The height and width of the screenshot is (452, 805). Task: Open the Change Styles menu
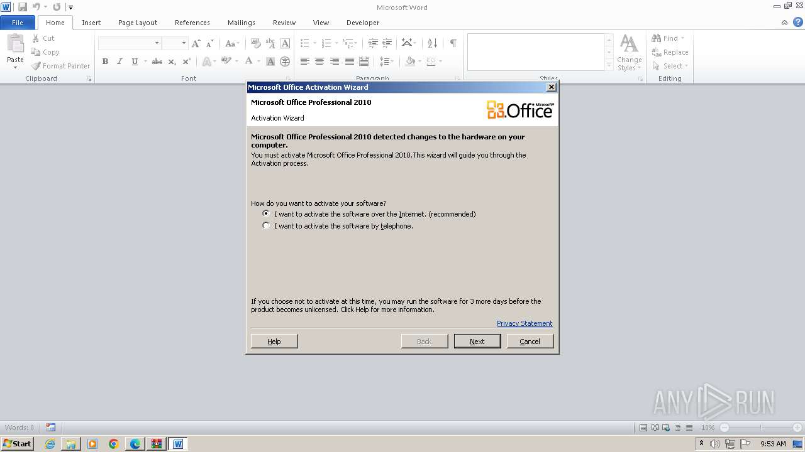[629, 53]
